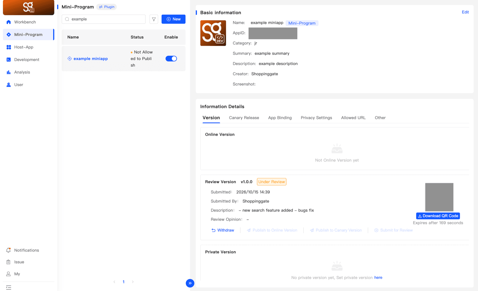Click the User person icon
Image resolution: width=478 pixels, height=291 pixels.
click(9, 85)
